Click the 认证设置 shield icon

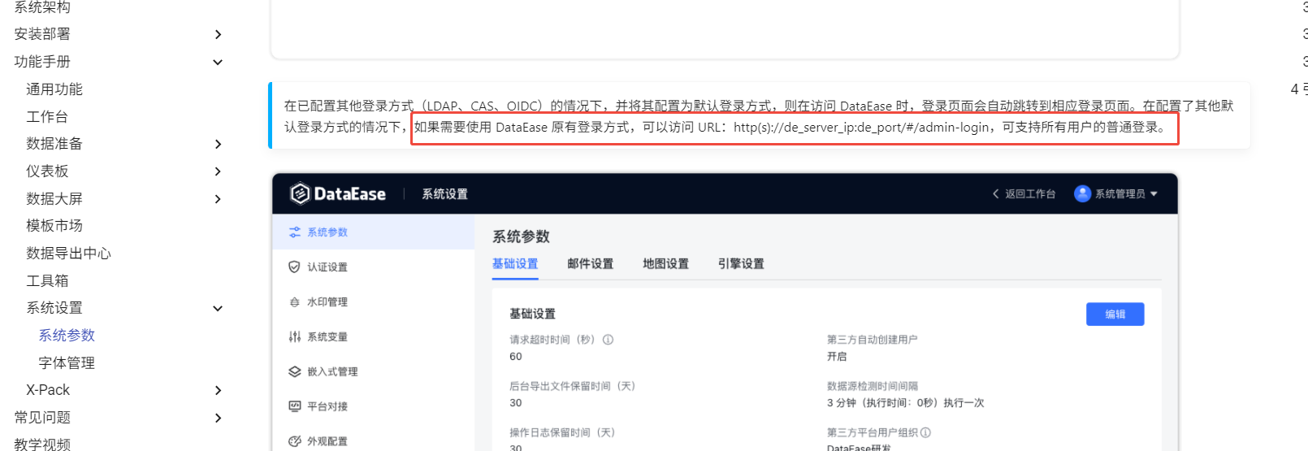pyautogui.click(x=295, y=267)
